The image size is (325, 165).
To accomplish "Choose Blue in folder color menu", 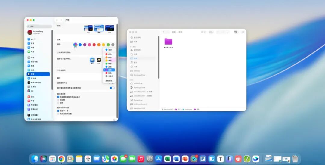I will click(109, 67).
